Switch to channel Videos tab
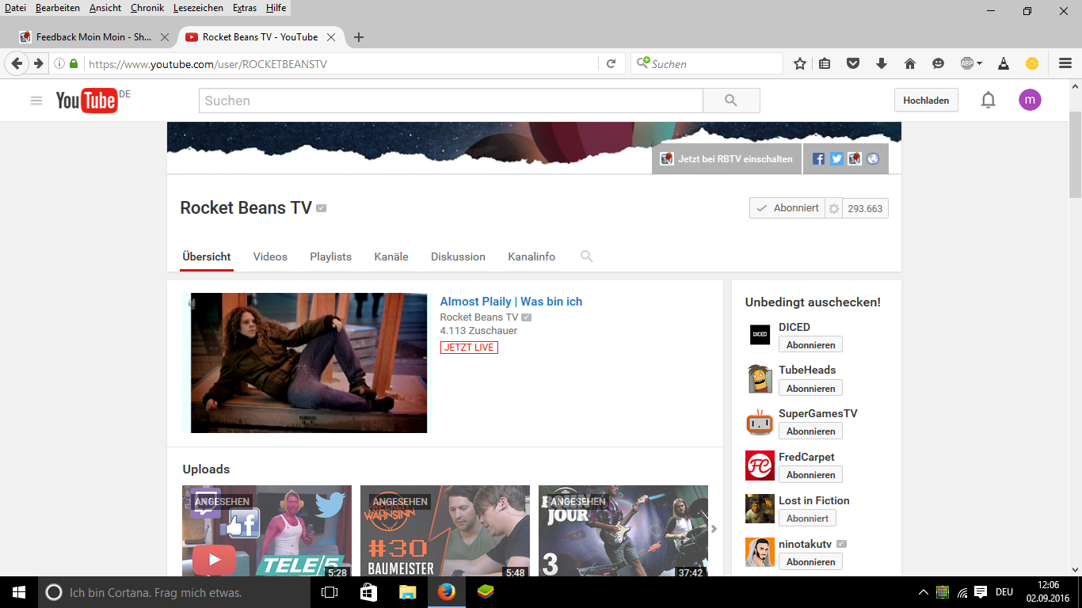 point(270,256)
